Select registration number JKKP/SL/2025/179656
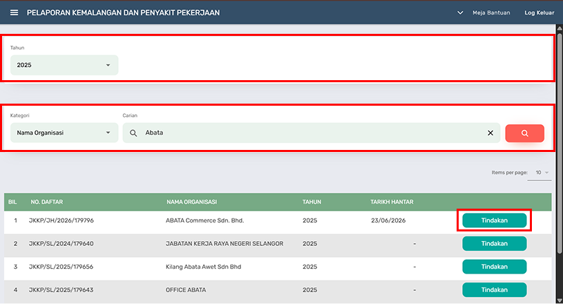The width and height of the screenshot is (563, 304). tap(61, 267)
